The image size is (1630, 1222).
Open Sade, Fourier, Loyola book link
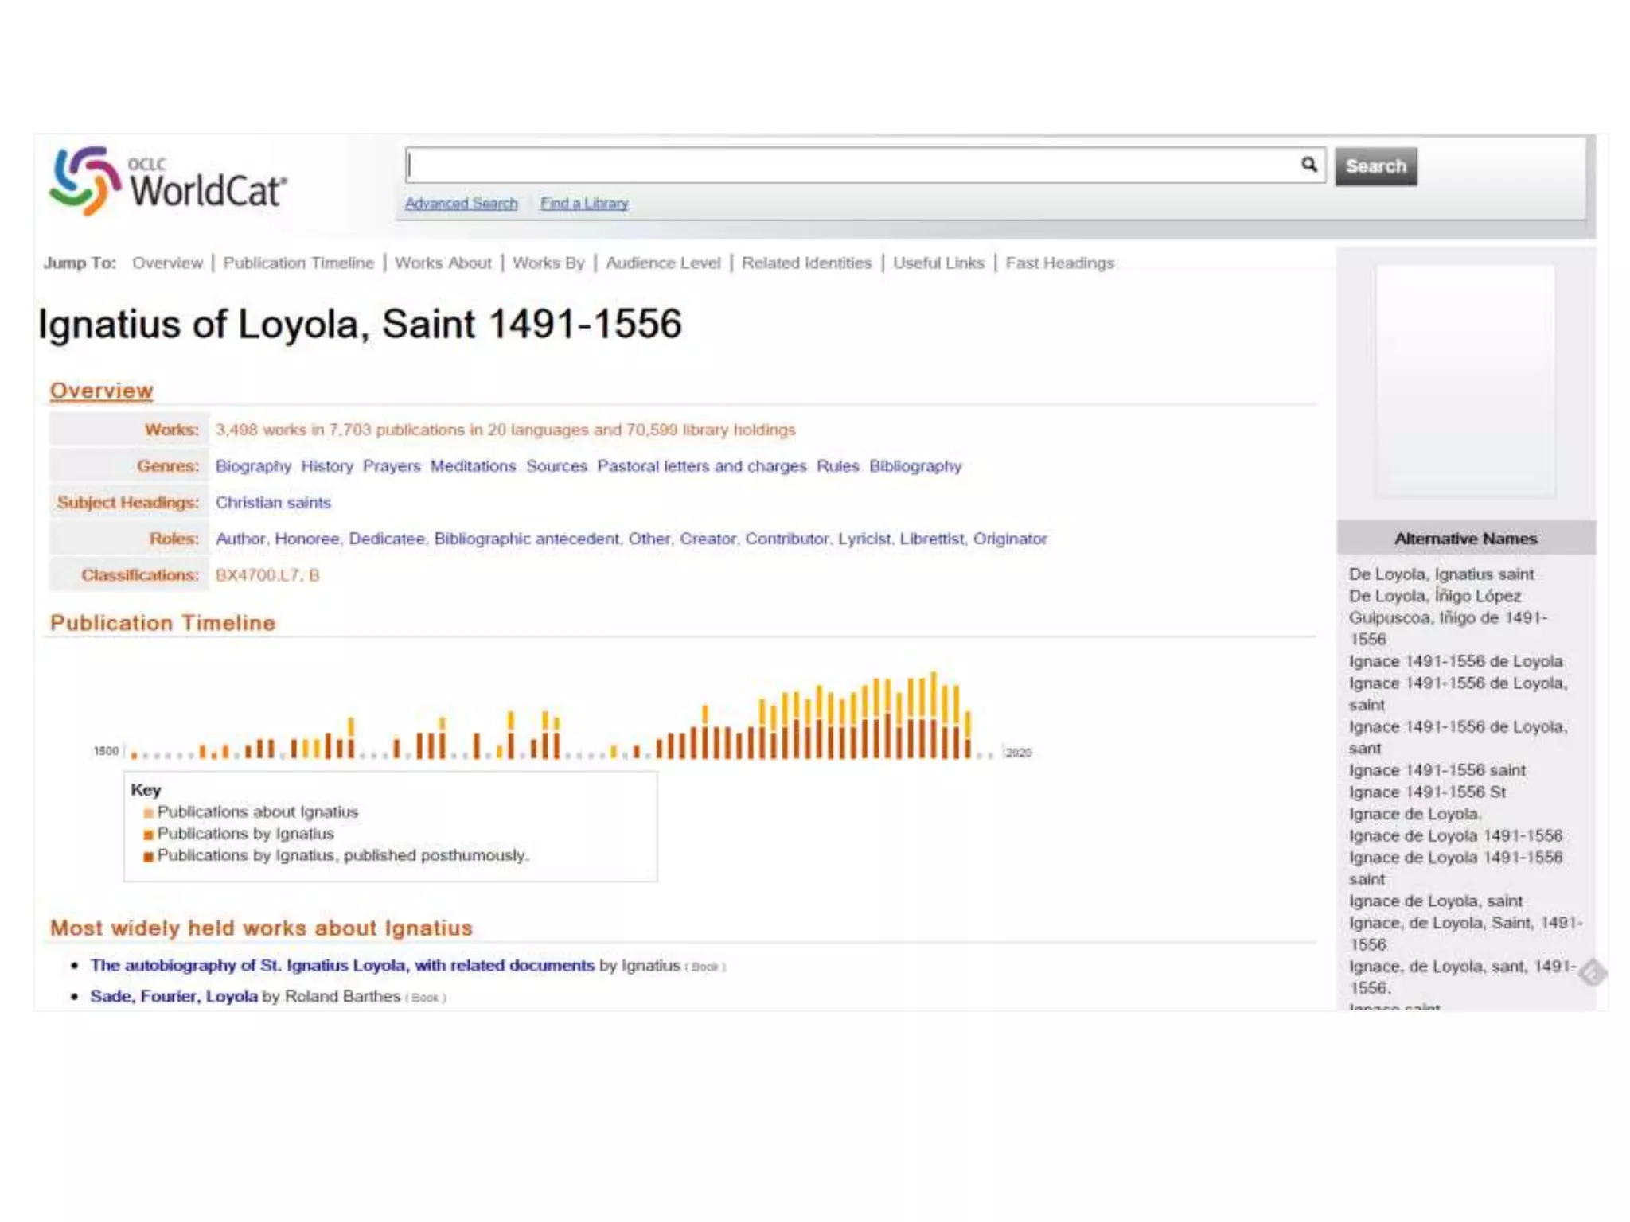174,996
